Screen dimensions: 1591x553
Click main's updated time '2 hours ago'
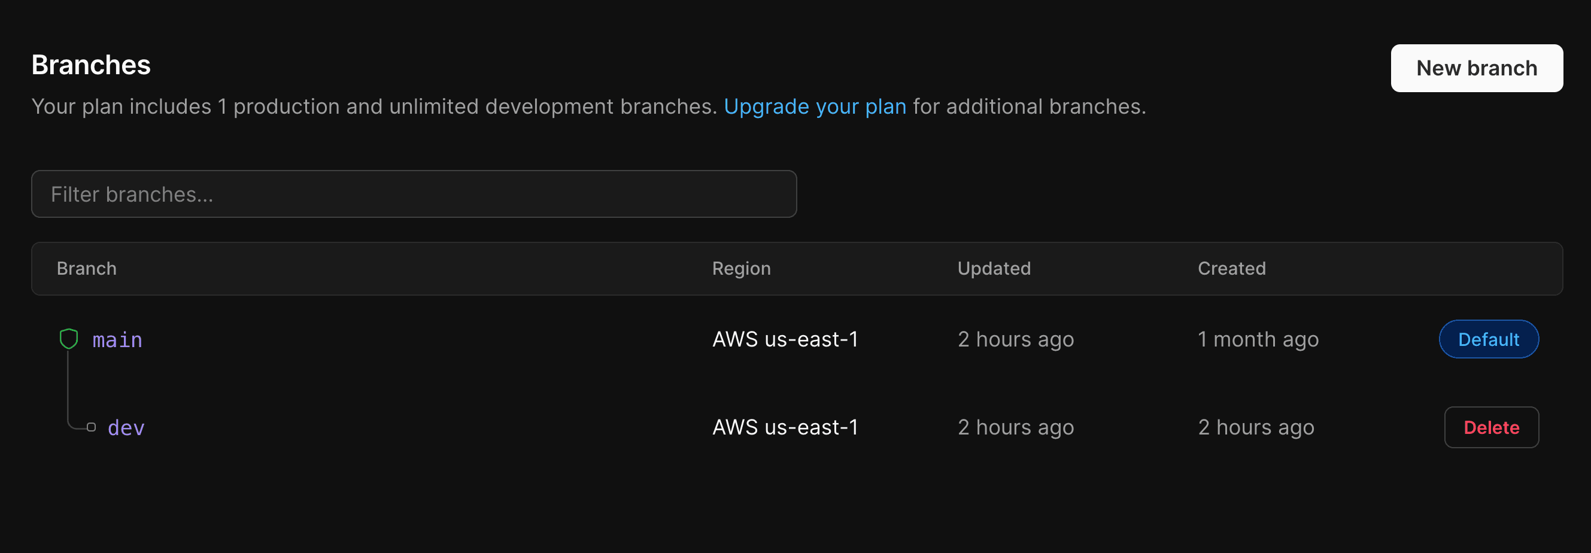click(x=1015, y=339)
